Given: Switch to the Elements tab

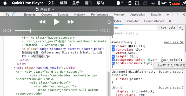Looking at the screenshot, I should point(29,15).
